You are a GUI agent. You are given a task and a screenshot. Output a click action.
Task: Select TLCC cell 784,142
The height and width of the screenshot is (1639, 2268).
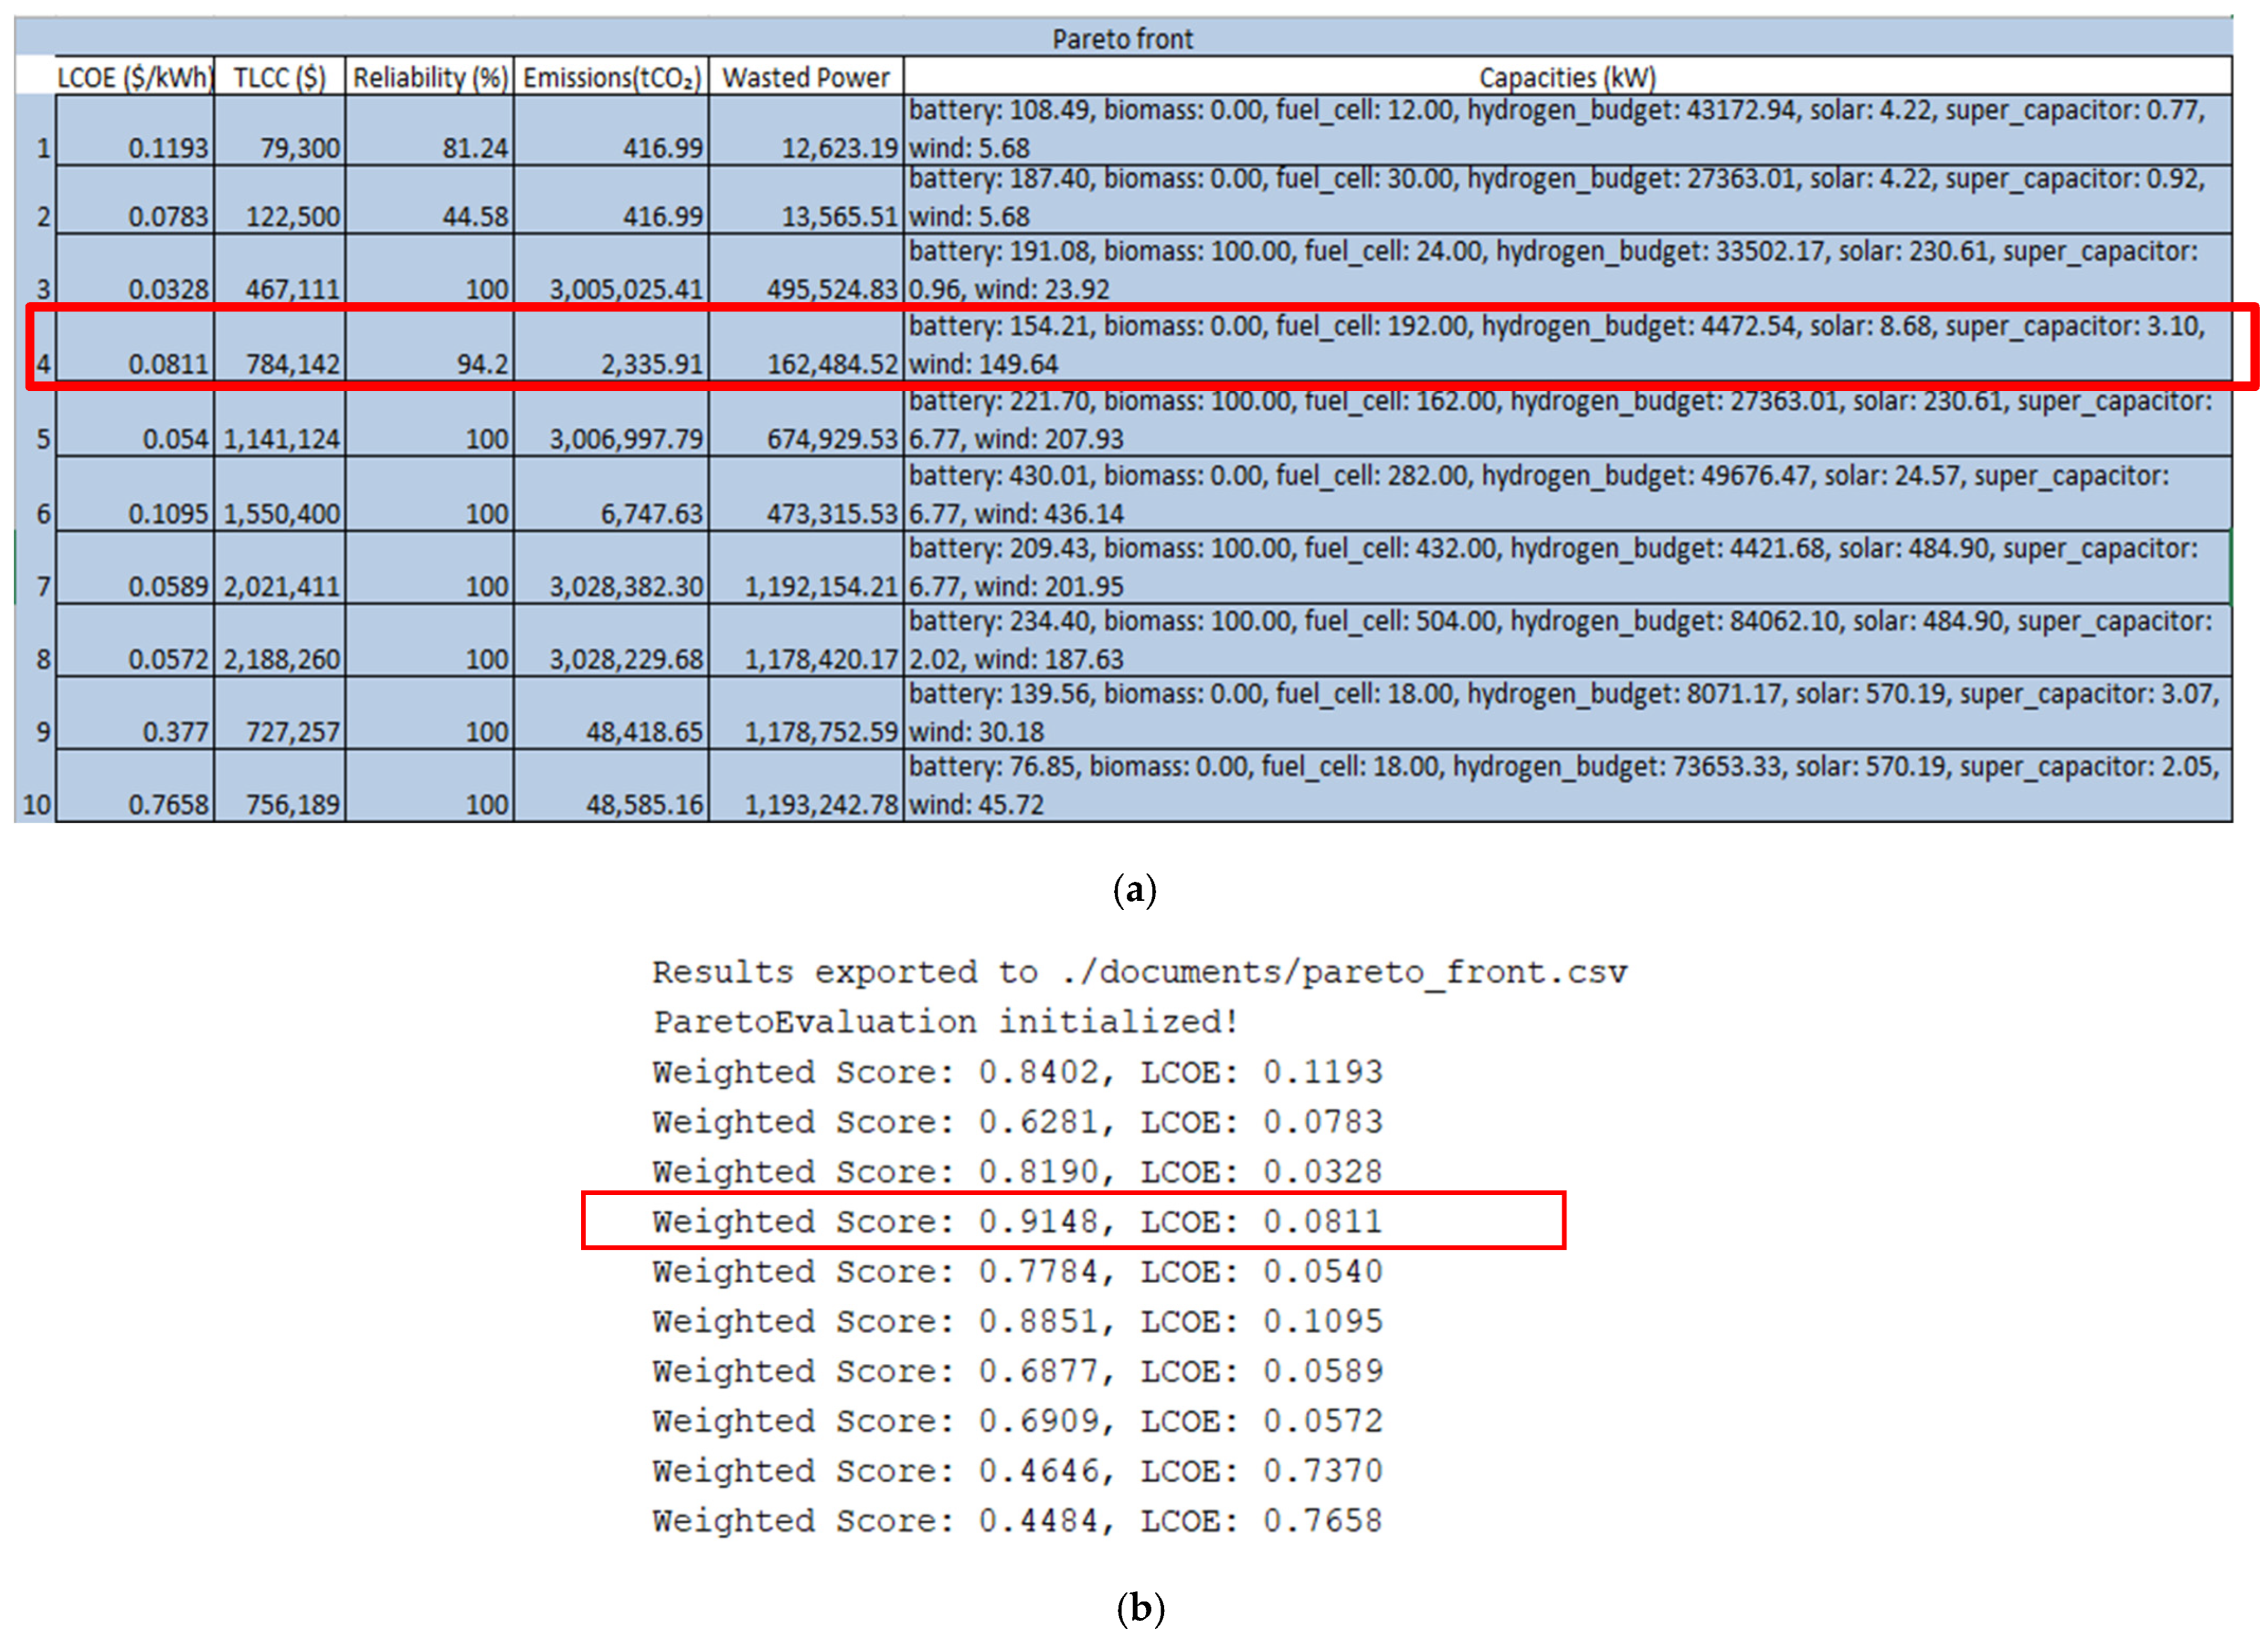[x=279, y=345]
